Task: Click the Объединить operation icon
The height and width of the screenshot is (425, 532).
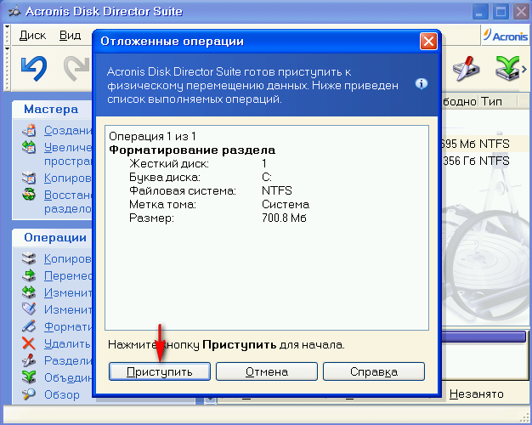Action: coord(29,377)
